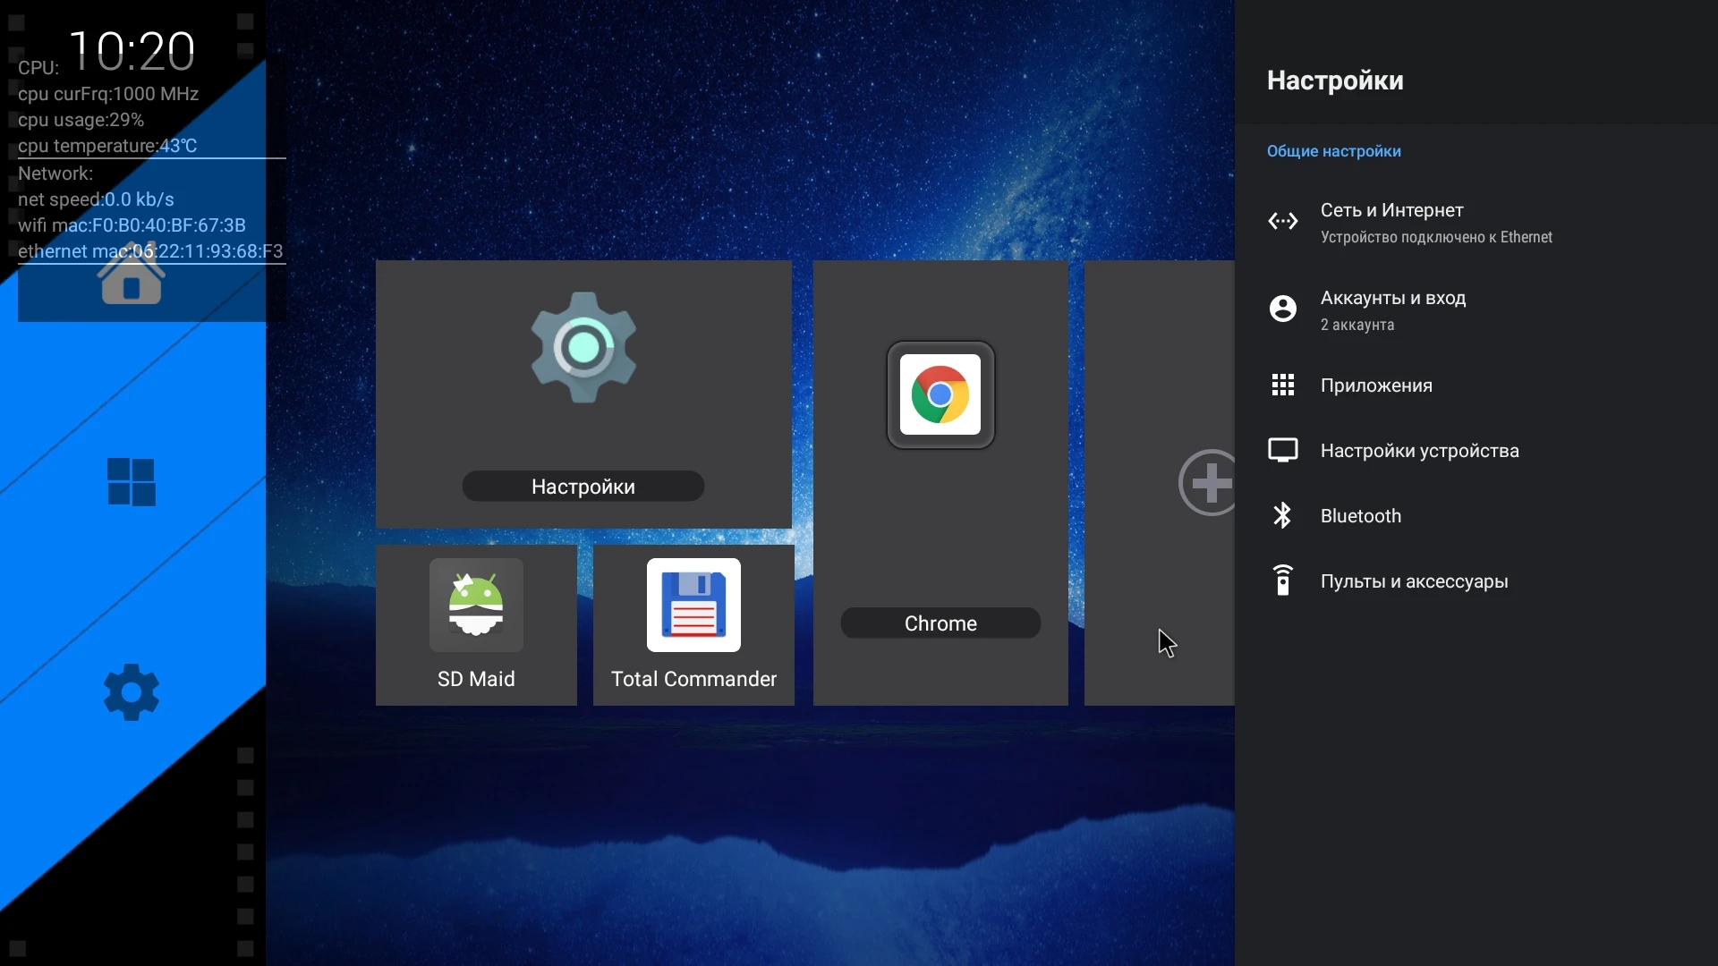
Task: Click the Настройки tile label
Action: click(x=583, y=487)
